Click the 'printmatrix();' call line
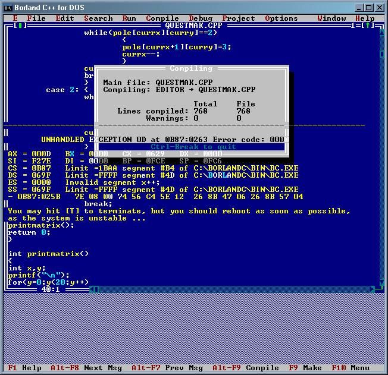The width and height of the screenshot is (388, 375). tap(41, 225)
